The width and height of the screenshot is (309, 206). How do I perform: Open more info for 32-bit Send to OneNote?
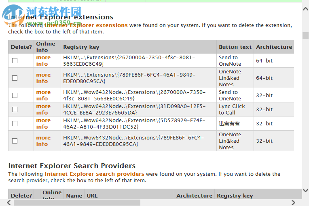[43, 96]
